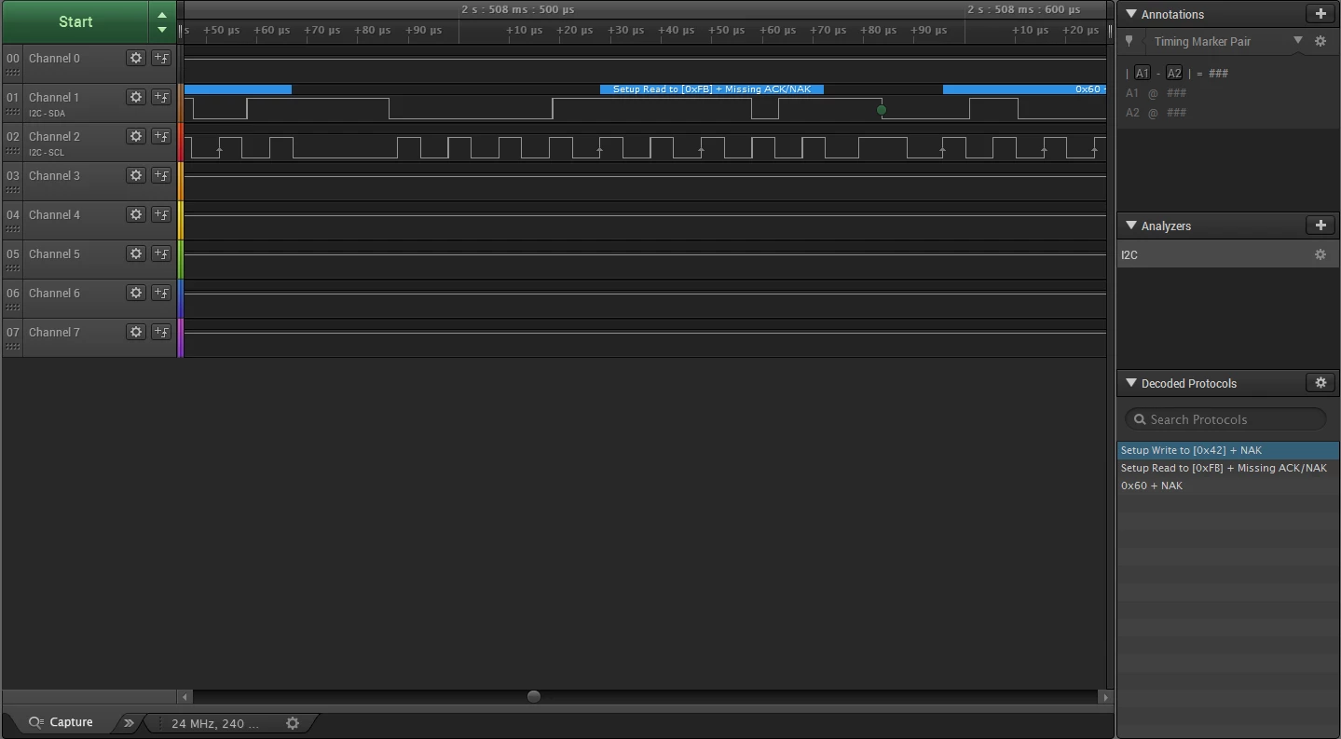The height and width of the screenshot is (739, 1341).
Task: Set trigger on Channel 3
Action: pos(161,175)
